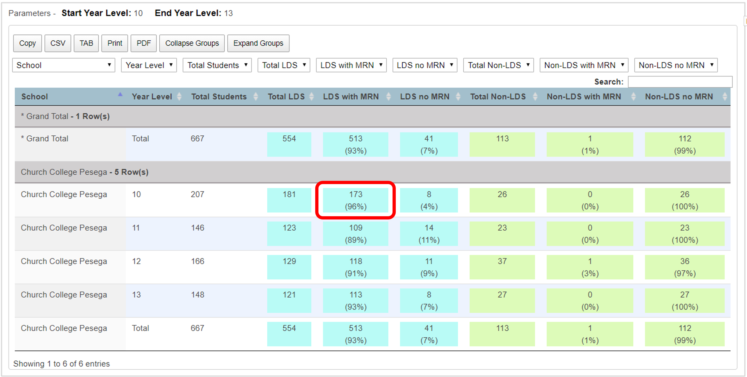Click LDS with MRN sort icon
747x377 pixels.
coord(388,96)
